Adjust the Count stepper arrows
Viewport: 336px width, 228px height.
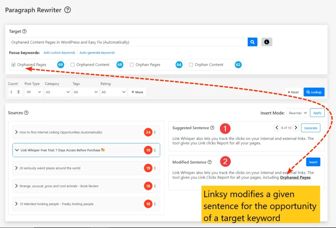coord(19,92)
